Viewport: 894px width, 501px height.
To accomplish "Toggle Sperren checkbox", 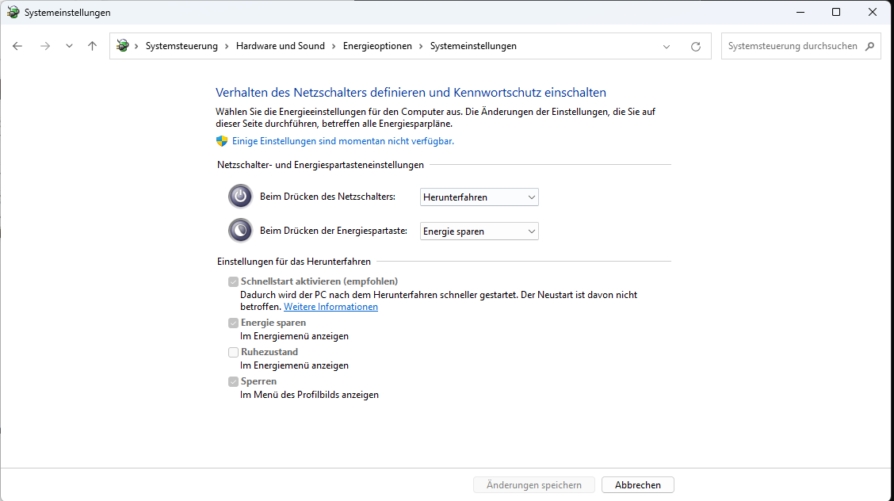I will pos(233,381).
